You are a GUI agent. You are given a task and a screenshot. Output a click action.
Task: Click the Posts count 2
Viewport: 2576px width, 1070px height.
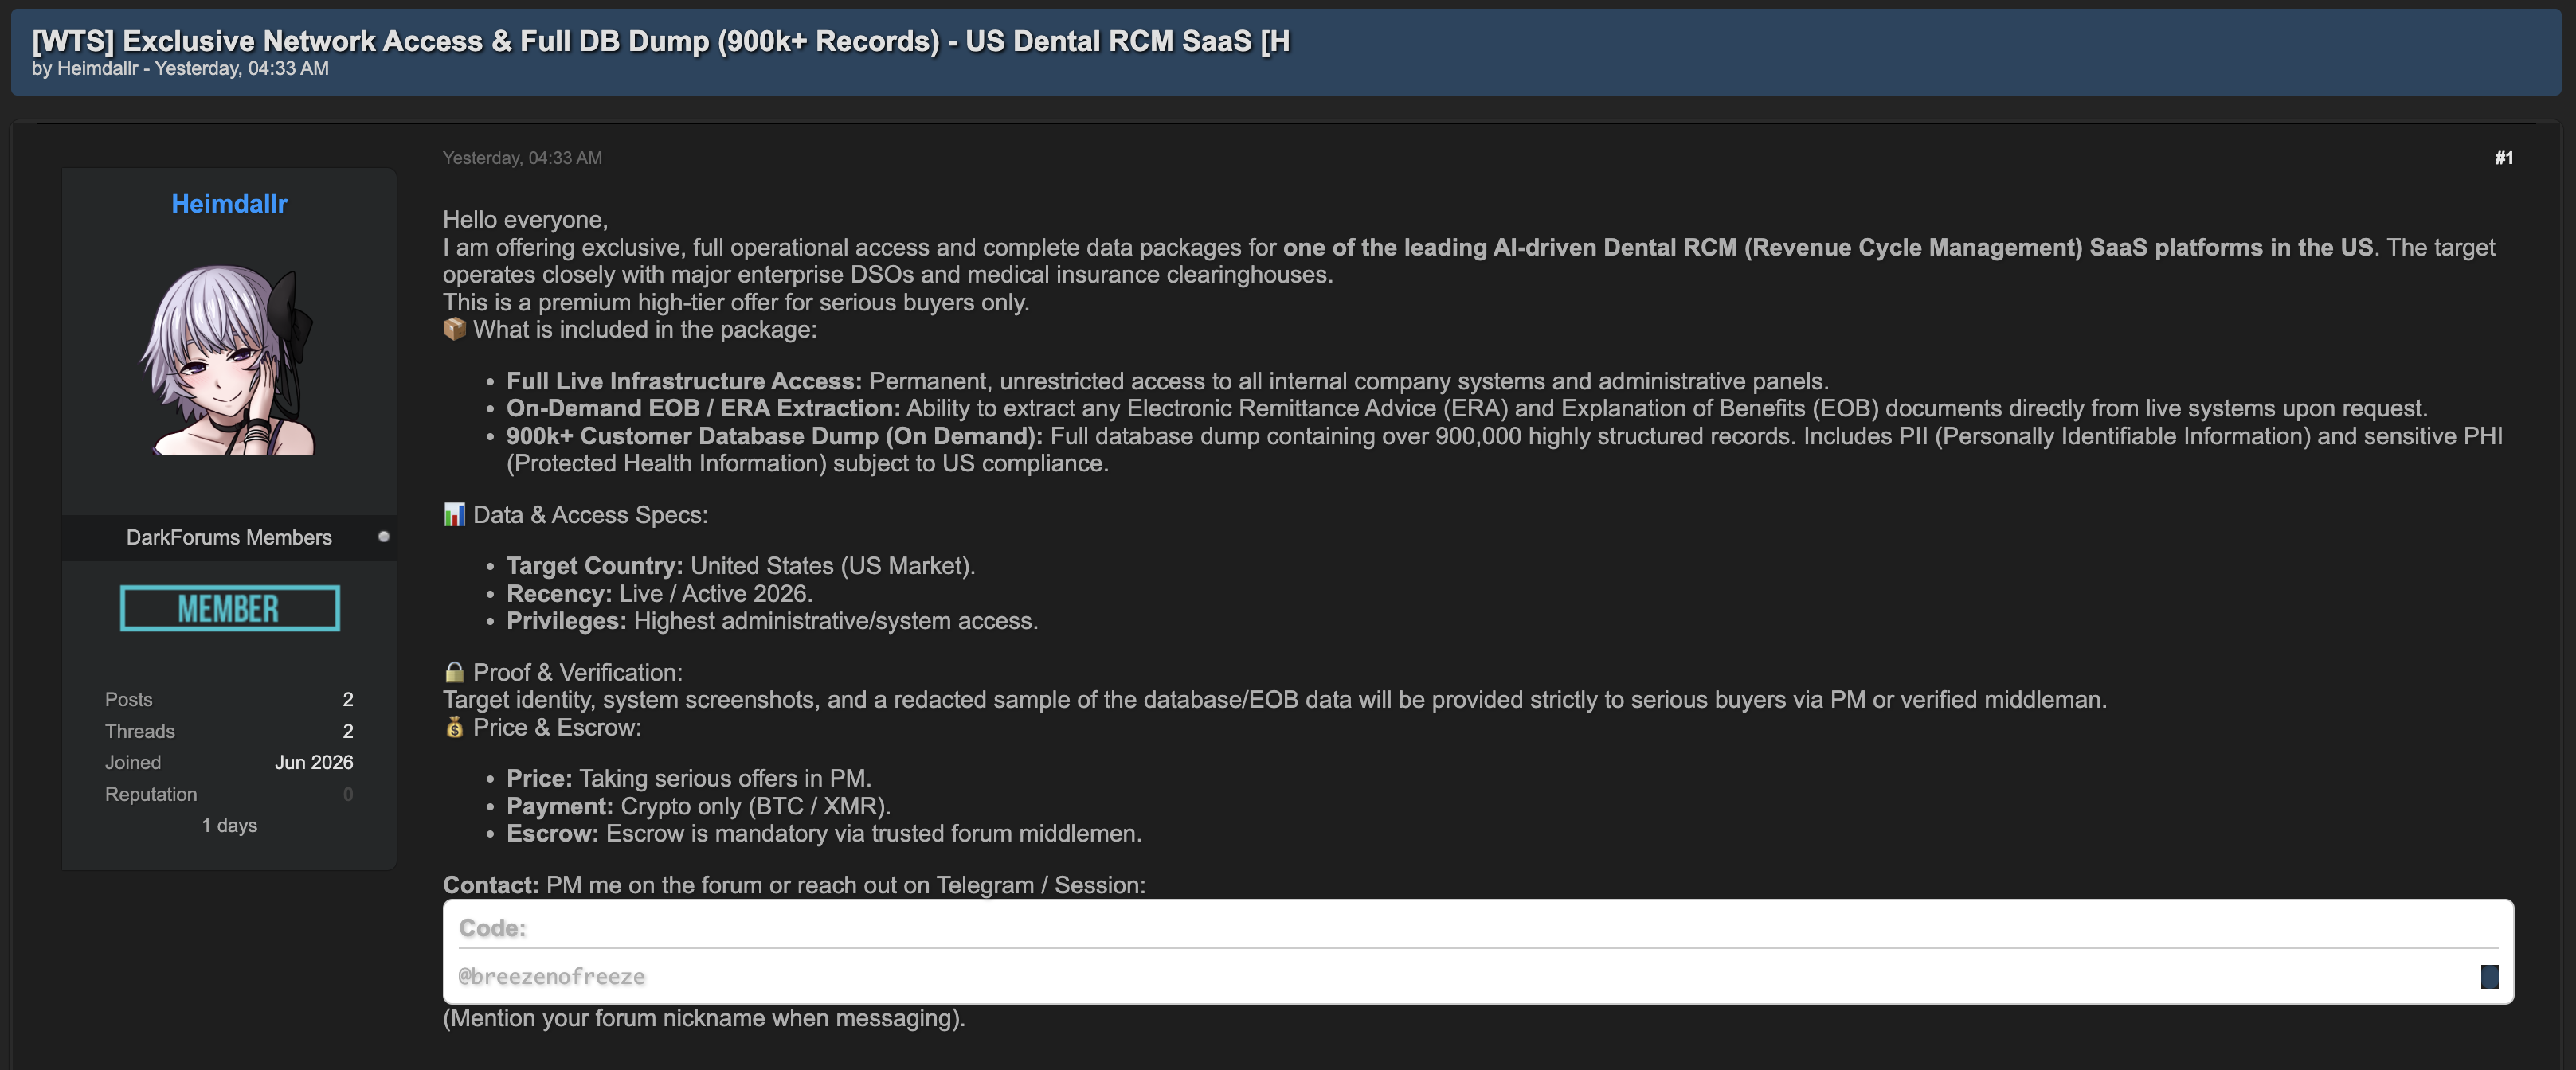pyautogui.click(x=348, y=699)
